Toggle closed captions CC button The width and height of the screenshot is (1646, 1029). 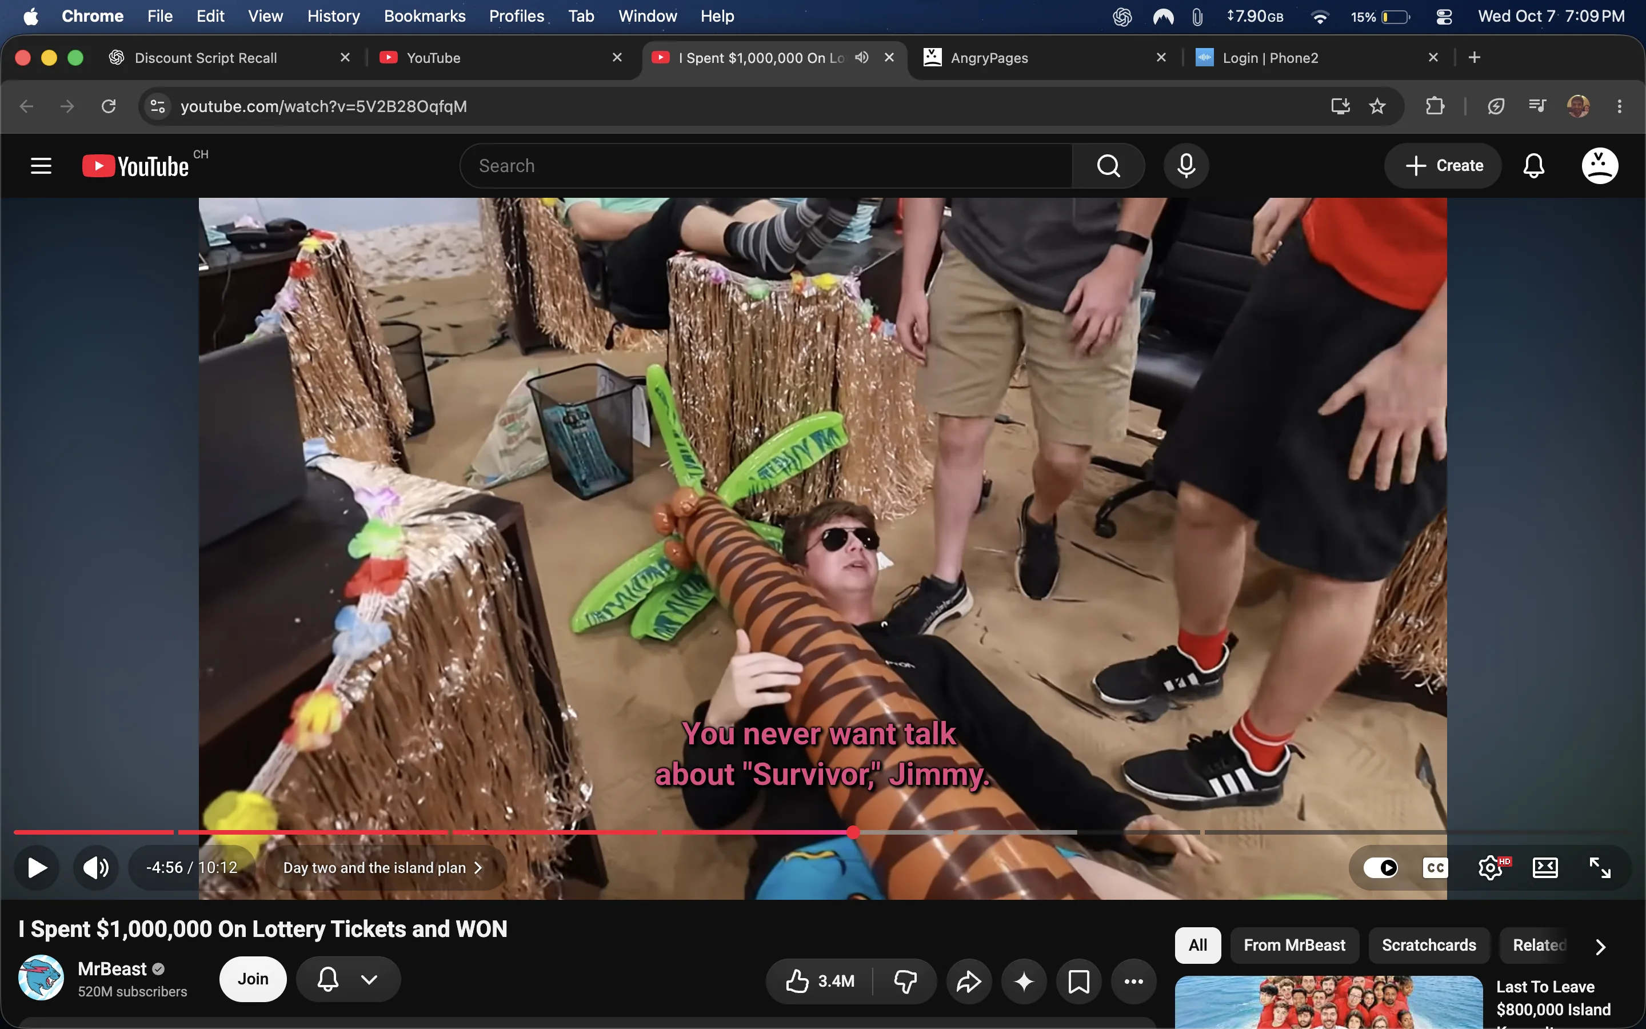pos(1435,868)
